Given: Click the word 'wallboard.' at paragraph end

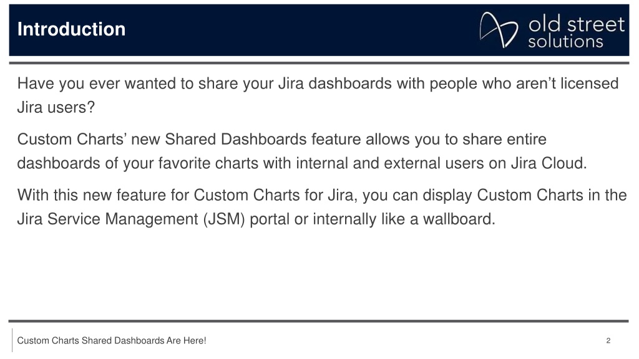Looking at the screenshot, I should [x=459, y=219].
